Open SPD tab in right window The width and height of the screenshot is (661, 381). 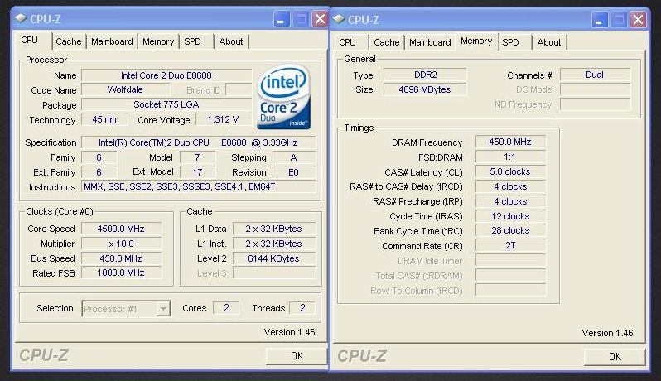(x=510, y=42)
